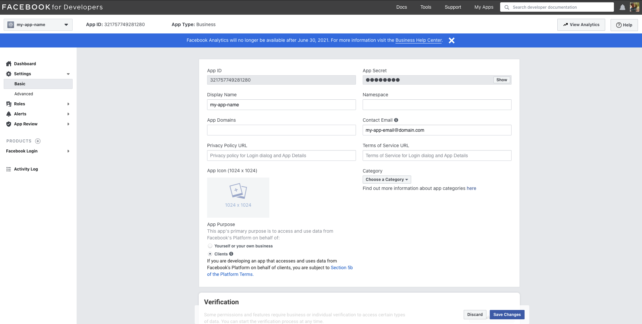
Task: Open the user profile avatar
Action: coord(634,7)
